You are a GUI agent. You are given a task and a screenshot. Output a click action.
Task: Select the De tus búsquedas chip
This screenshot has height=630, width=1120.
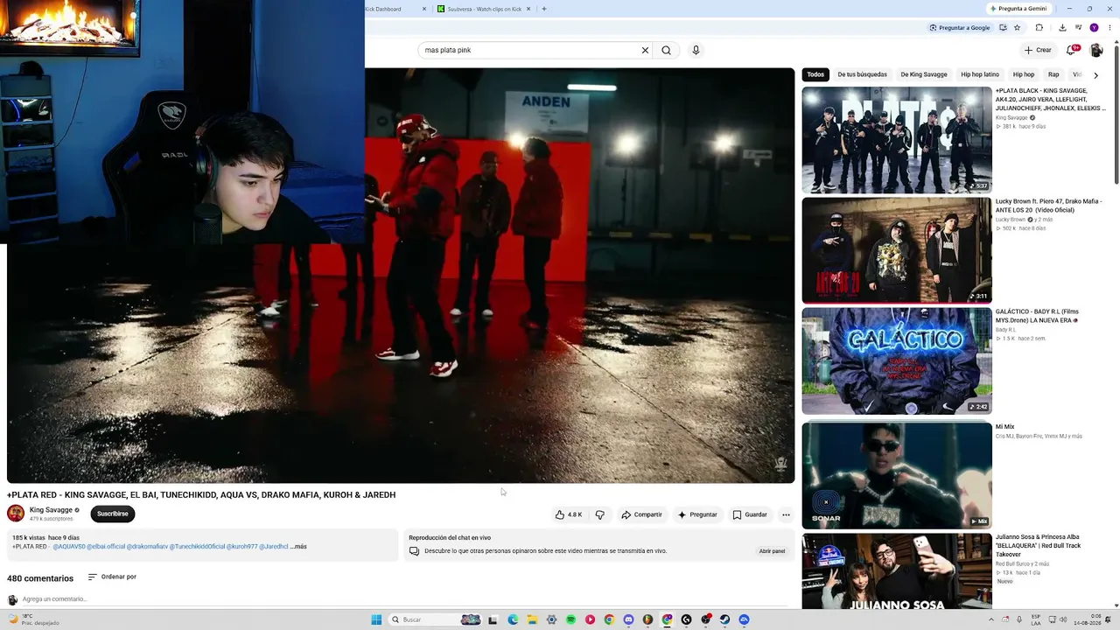(862, 74)
